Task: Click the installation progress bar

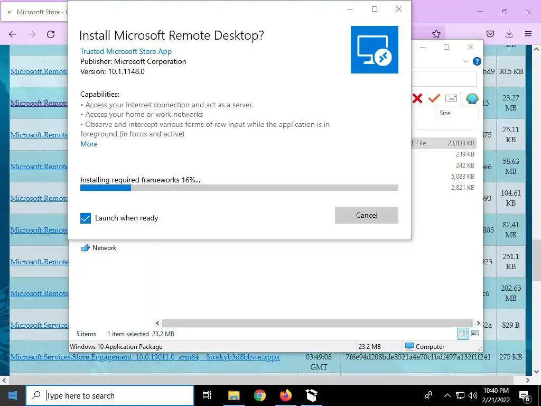Action: click(x=239, y=188)
